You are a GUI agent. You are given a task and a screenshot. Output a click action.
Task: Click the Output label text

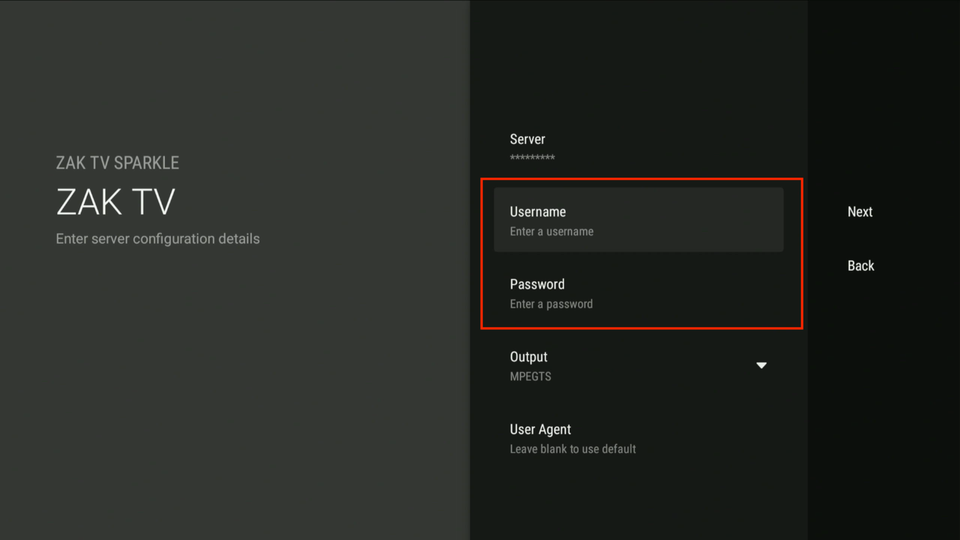528,356
